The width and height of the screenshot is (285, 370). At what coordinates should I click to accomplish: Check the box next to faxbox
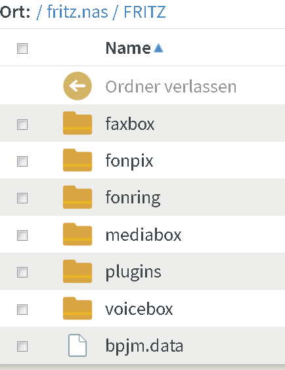(22, 125)
